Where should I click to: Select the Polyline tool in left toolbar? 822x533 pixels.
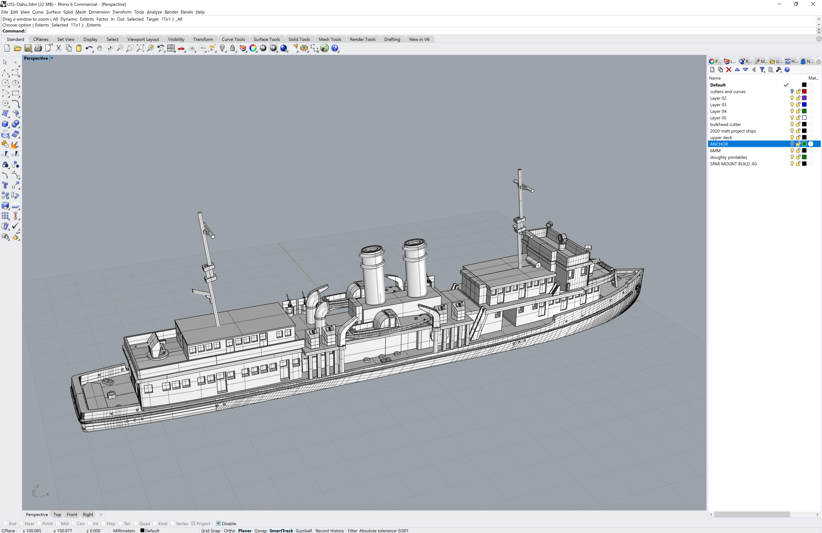pos(6,73)
